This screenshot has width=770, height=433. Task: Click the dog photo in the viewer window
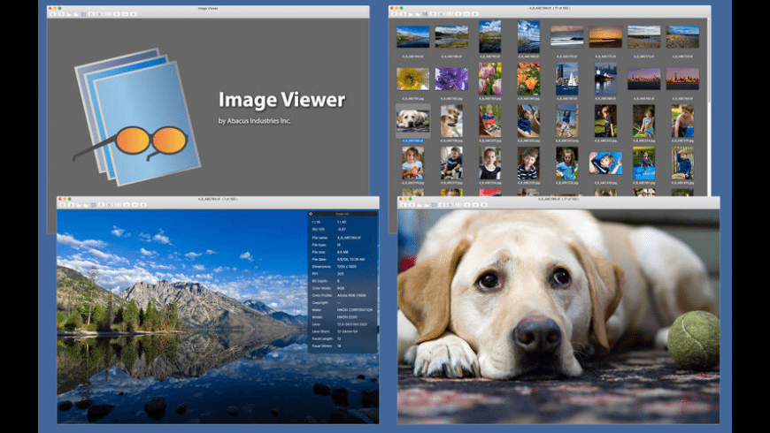point(558,316)
